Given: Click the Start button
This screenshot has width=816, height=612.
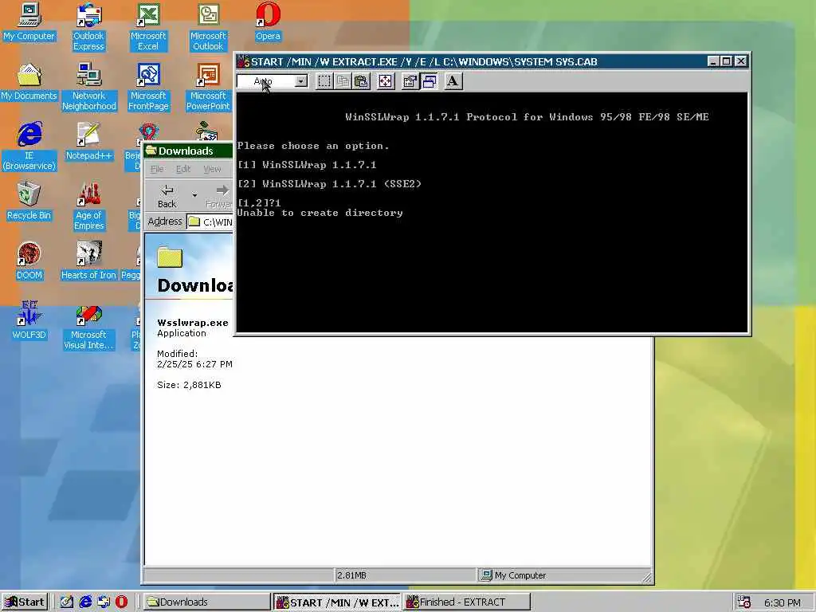Looking at the screenshot, I should tap(25, 602).
